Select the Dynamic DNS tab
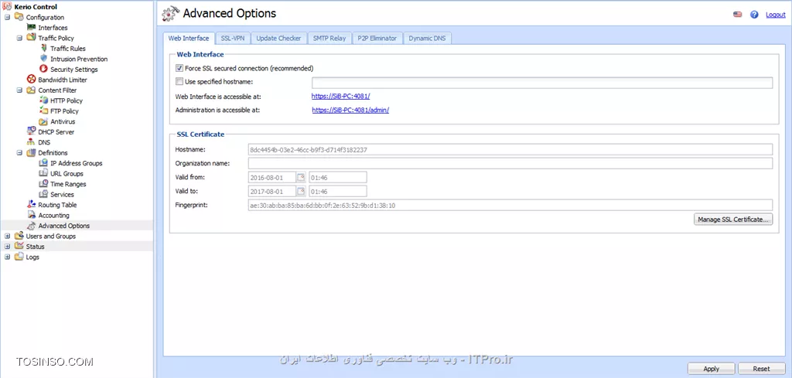Image resolution: width=792 pixels, height=378 pixels. pyautogui.click(x=427, y=39)
